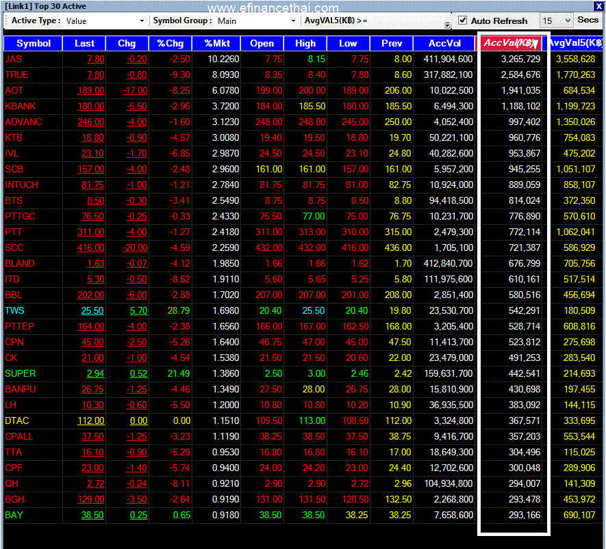Select the TRUE symbol
Viewport: 606px width, 549px height.
[17, 75]
